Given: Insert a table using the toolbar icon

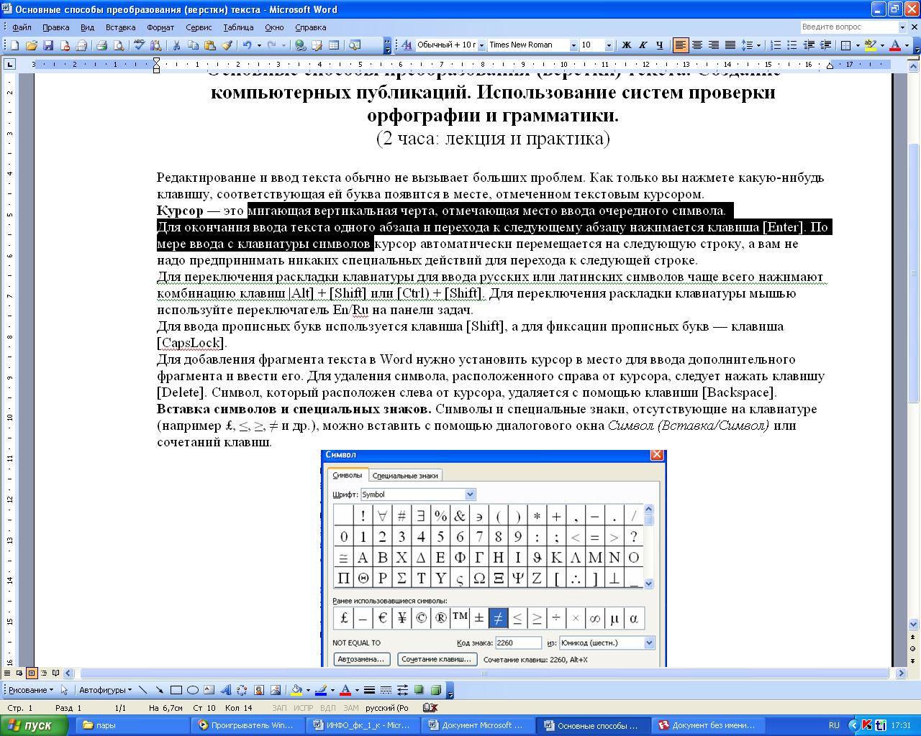Looking at the screenshot, I should pyautogui.click(x=334, y=45).
